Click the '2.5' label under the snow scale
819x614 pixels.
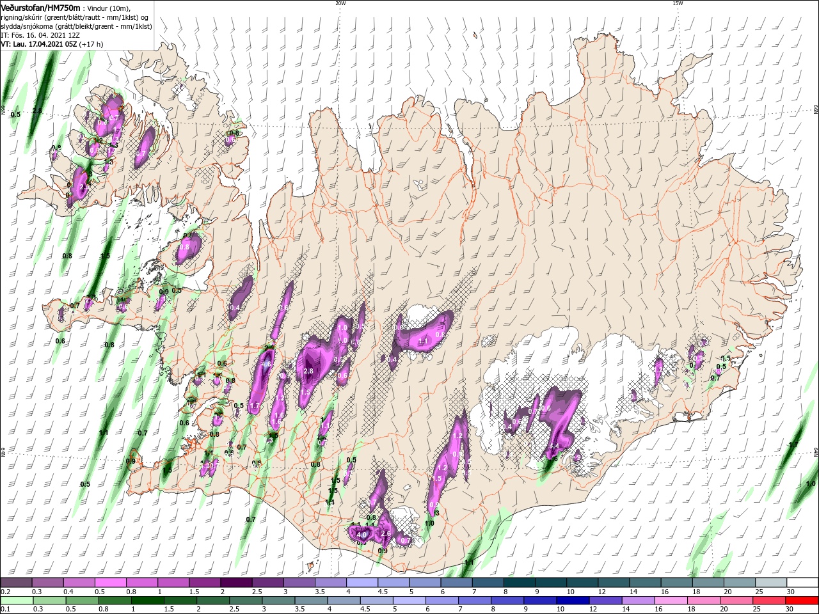(x=257, y=592)
